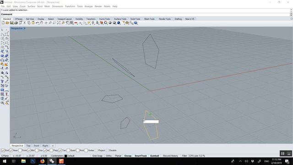Toggle the Int osnap checkbox

tap(45, 150)
